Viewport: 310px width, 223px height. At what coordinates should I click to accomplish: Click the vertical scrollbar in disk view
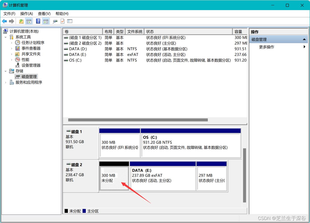244,175
